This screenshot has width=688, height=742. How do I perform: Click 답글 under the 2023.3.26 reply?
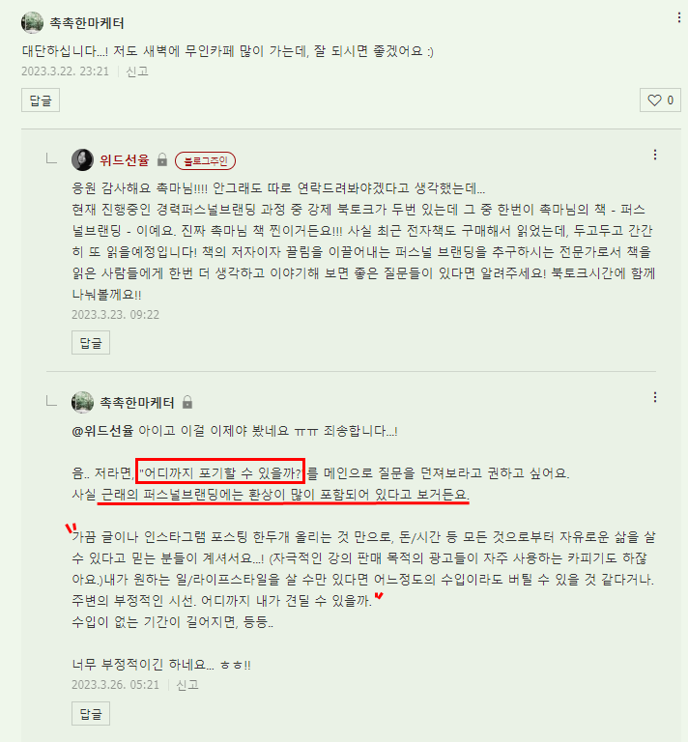point(91,714)
